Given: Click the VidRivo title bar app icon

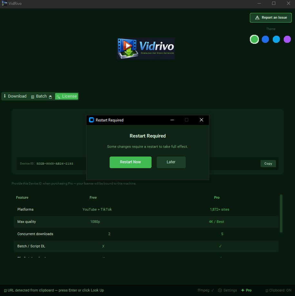Looking at the screenshot, I should (x=4, y=3).
